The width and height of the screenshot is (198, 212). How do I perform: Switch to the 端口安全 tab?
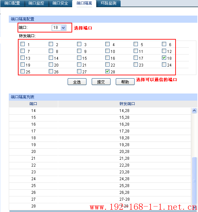pyautogui.click(x=60, y=3)
